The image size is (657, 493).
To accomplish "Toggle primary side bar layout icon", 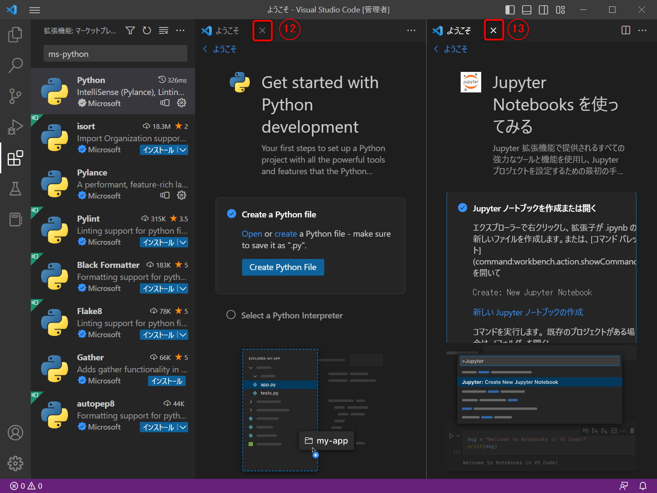I will (510, 10).
